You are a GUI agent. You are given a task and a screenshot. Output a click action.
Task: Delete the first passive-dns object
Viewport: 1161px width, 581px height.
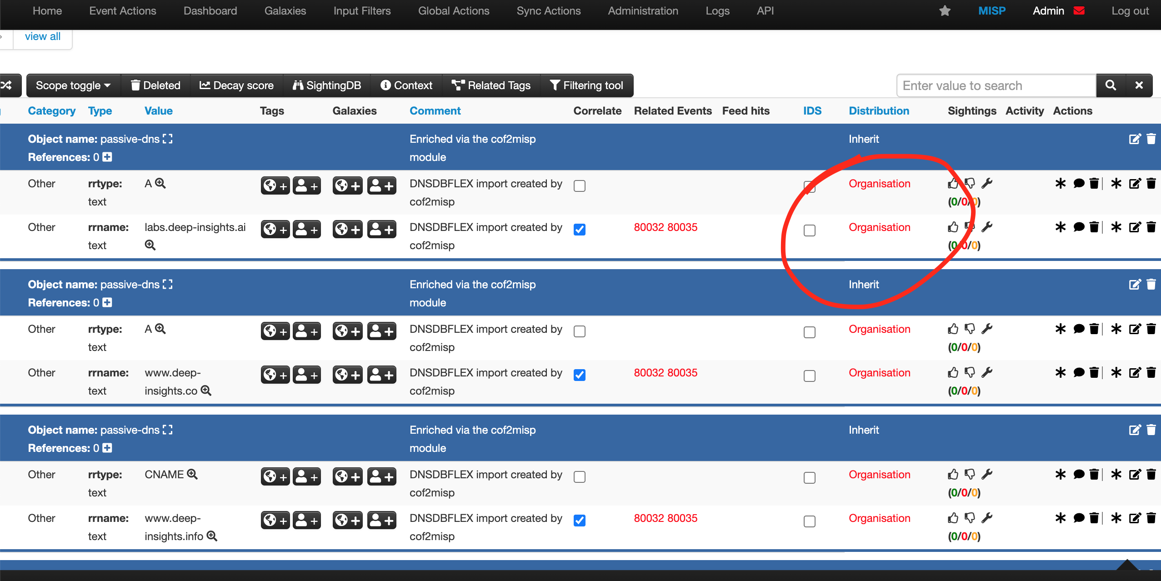pos(1151,139)
